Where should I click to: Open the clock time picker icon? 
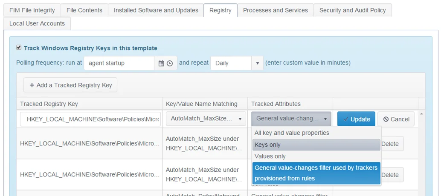(170, 63)
